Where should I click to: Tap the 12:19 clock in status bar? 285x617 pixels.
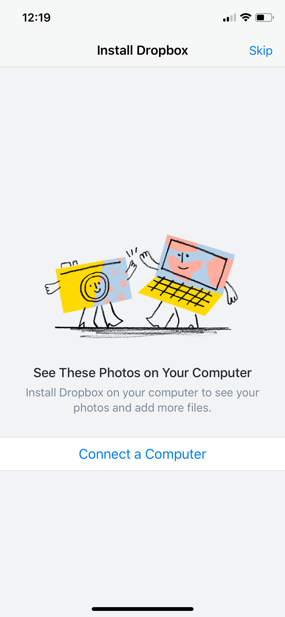pyautogui.click(x=36, y=18)
